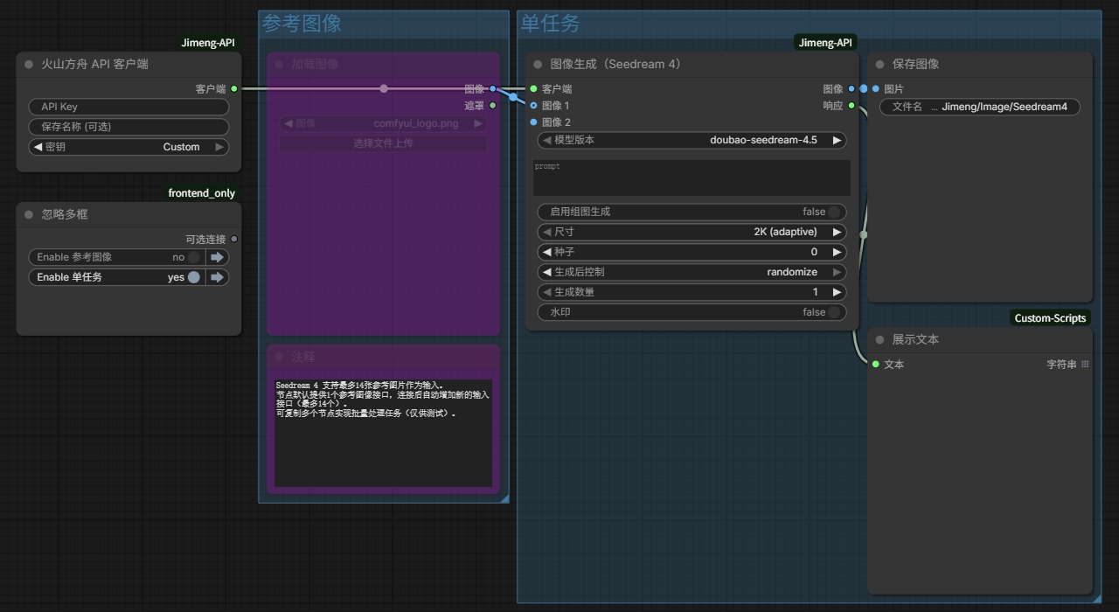This screenshot has height=612, width=1119.
Task: Click the 遮罩 output port
Action: 493,105
